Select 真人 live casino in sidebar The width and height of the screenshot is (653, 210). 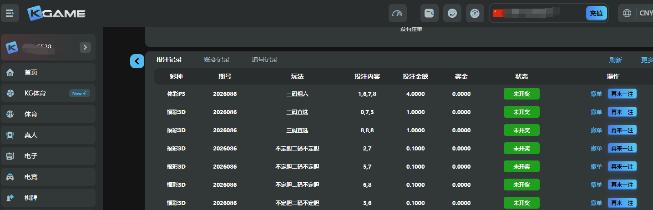tap(48, 135)
